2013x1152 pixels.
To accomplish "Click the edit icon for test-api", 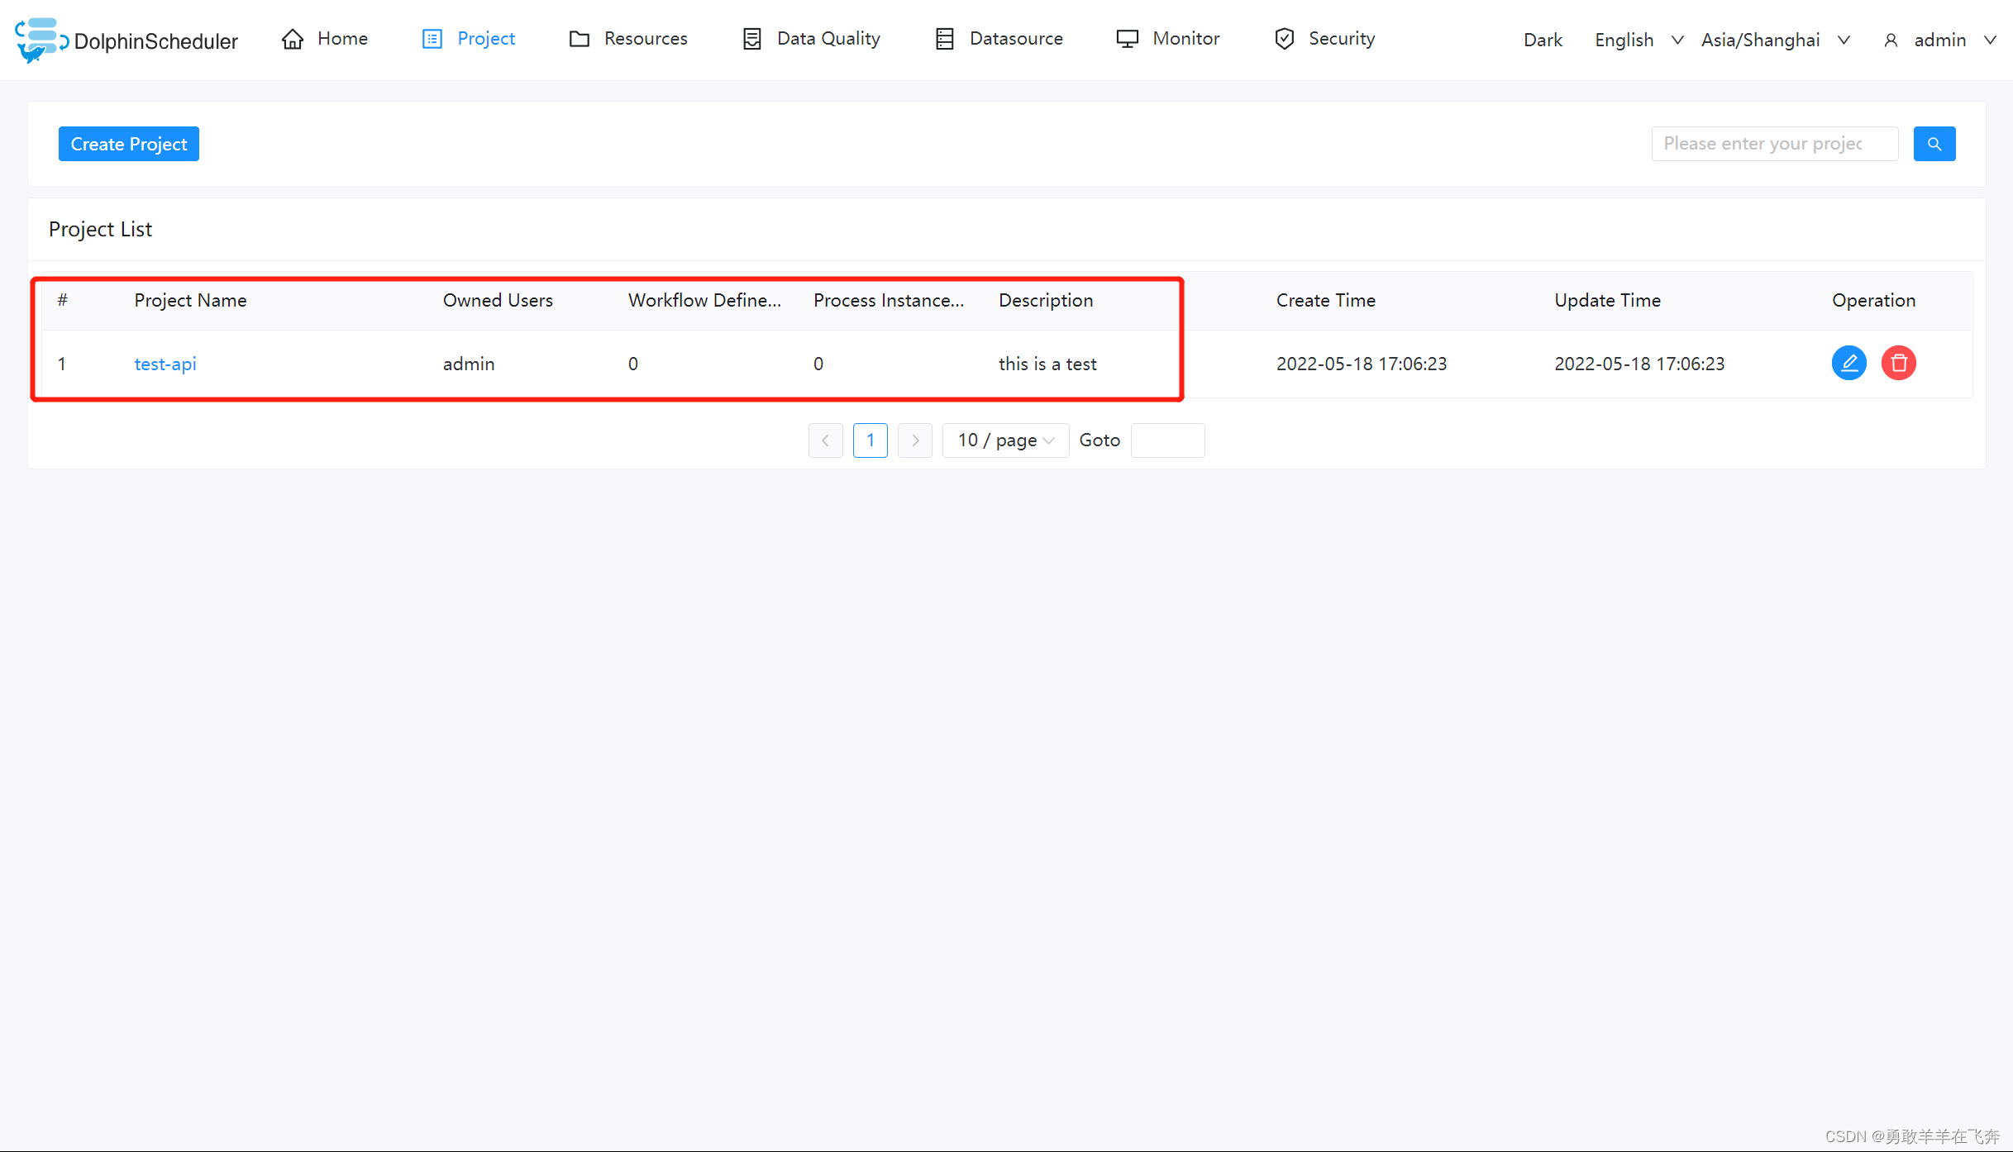I will click(x=1850, y=364).
